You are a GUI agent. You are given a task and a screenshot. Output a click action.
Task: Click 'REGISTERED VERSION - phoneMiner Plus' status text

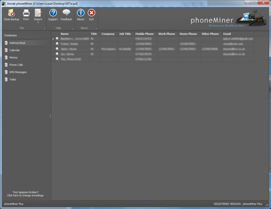click(238, 204)
